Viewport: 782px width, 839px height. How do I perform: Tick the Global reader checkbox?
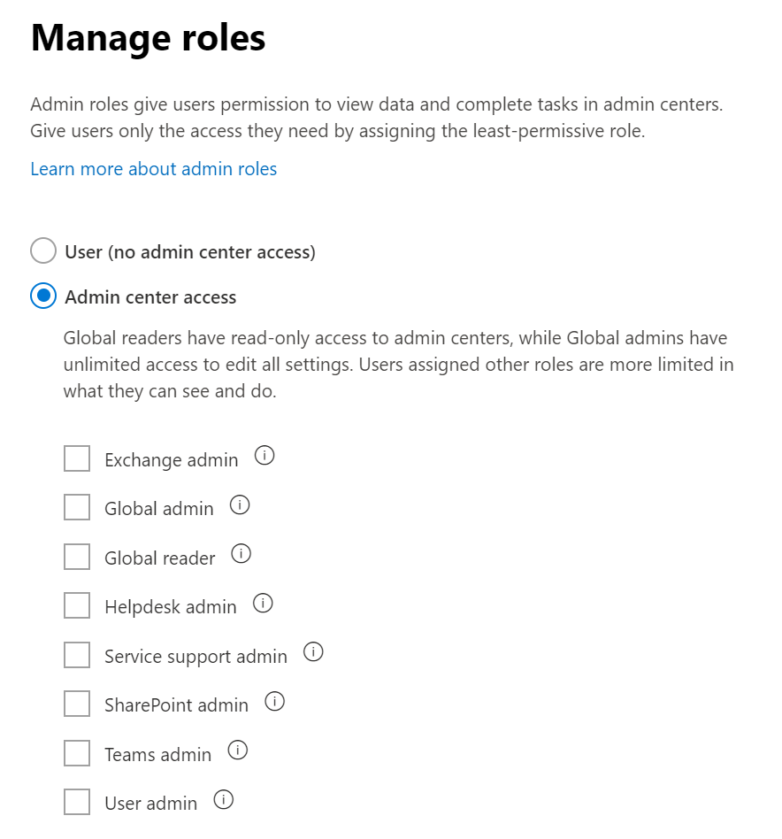(77, 558)
